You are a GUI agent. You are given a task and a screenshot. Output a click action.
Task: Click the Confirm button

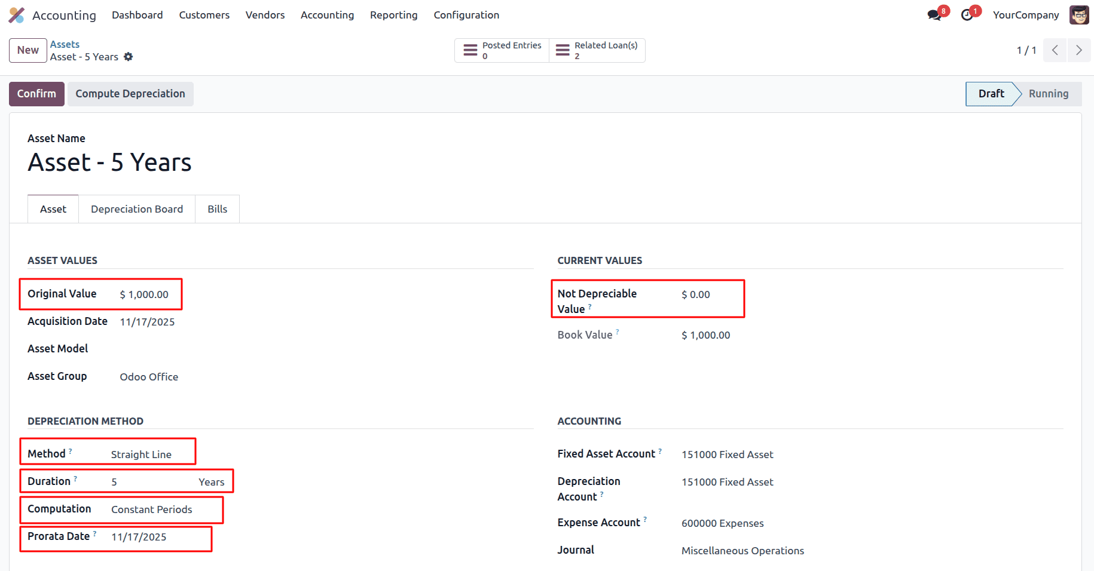36,94
